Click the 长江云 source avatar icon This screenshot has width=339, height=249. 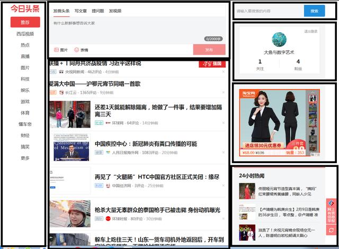pos(61,93)
